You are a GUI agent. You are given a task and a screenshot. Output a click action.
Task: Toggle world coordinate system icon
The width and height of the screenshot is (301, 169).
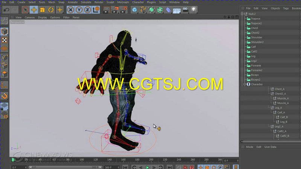(96, 10)
